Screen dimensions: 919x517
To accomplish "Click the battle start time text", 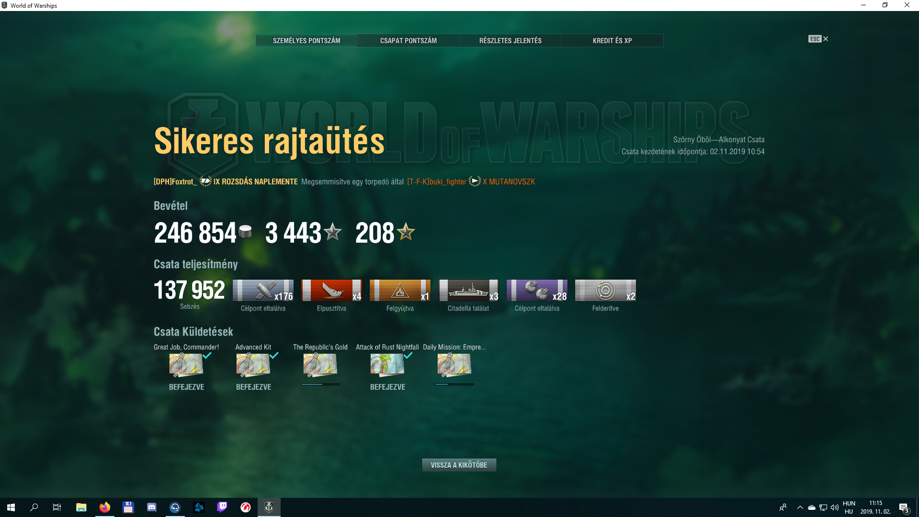I will 693,152.
